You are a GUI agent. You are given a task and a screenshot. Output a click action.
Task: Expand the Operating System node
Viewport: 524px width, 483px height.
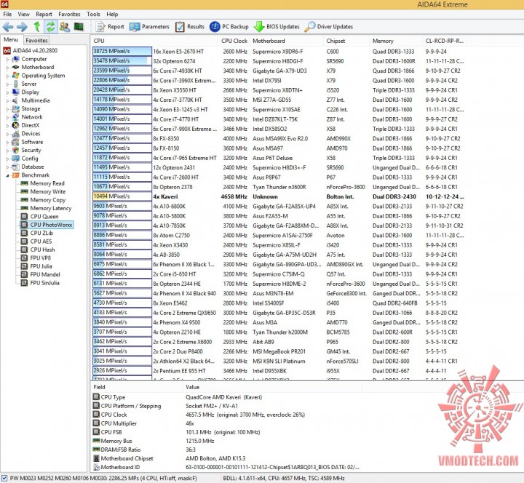7,76
